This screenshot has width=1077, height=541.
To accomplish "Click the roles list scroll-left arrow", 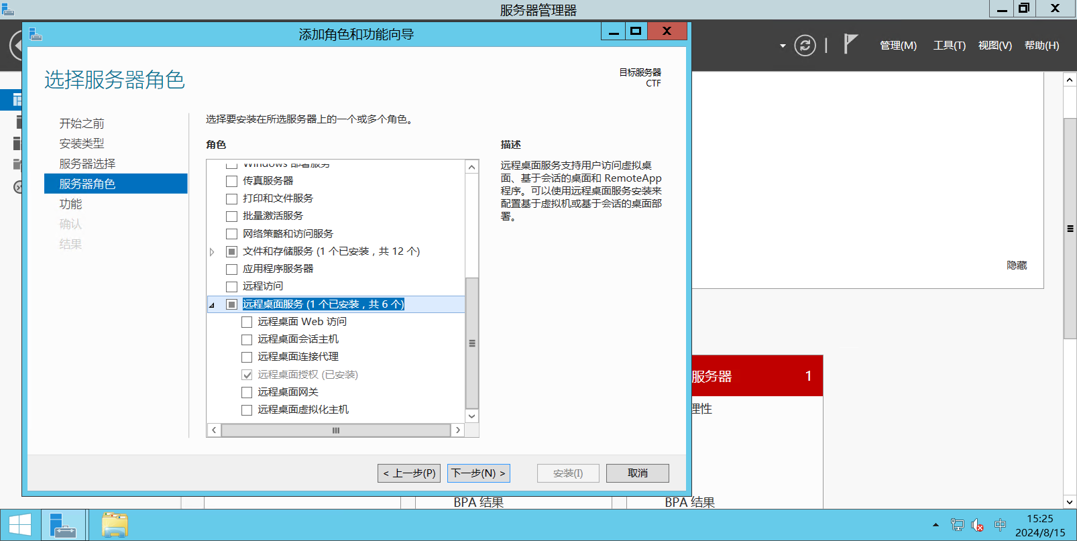I will click(214, 430).
